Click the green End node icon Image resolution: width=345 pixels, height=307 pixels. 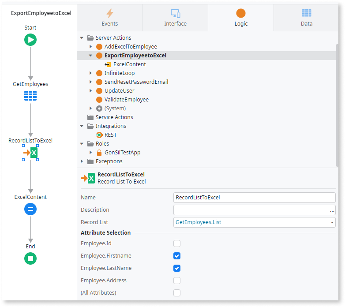(30, 258)
